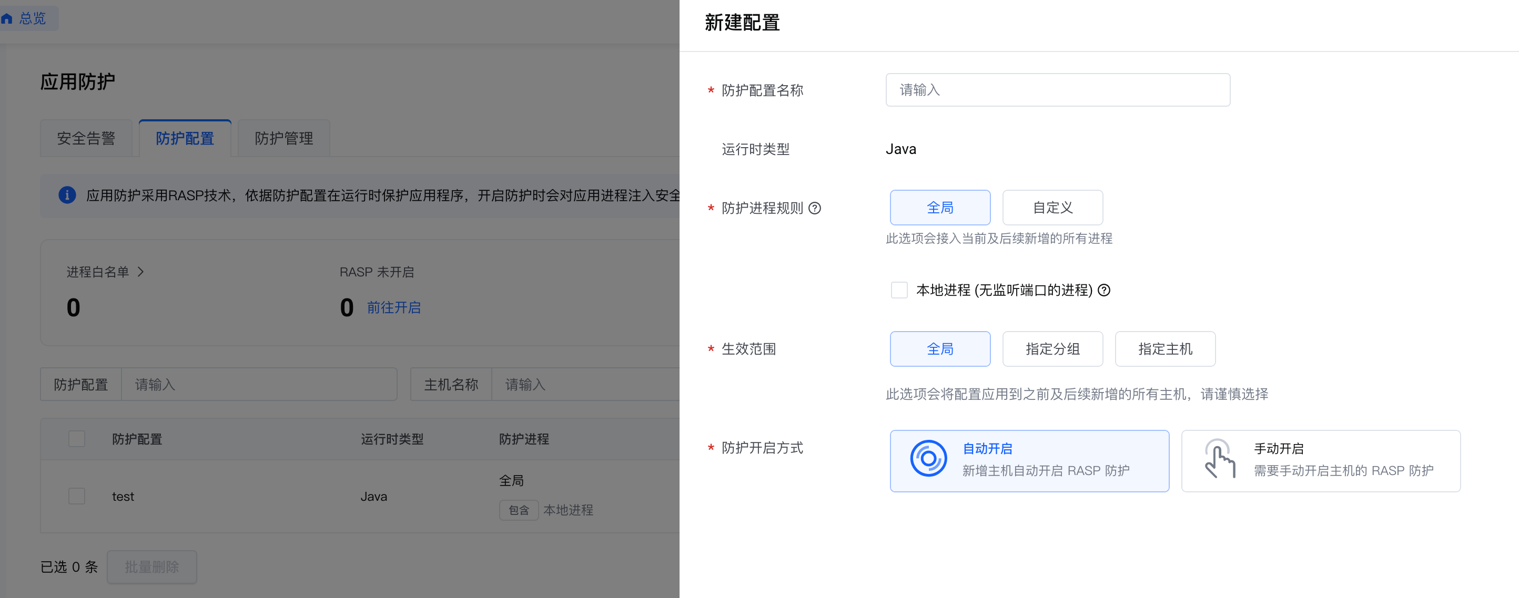The image size is (1519, 598).
Task: Choose 指定主机 for 生效范围
Action: click(x=1165, y=349)
